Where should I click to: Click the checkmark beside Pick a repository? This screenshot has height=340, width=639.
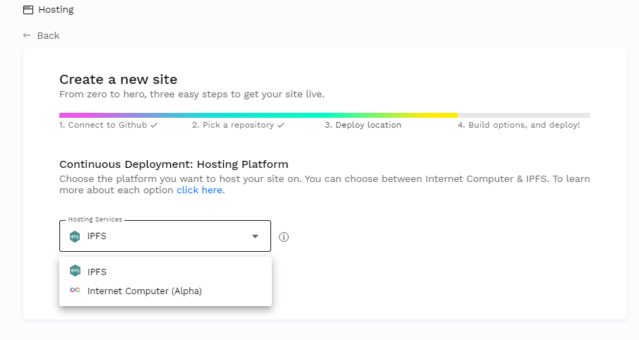pos(281,125)
